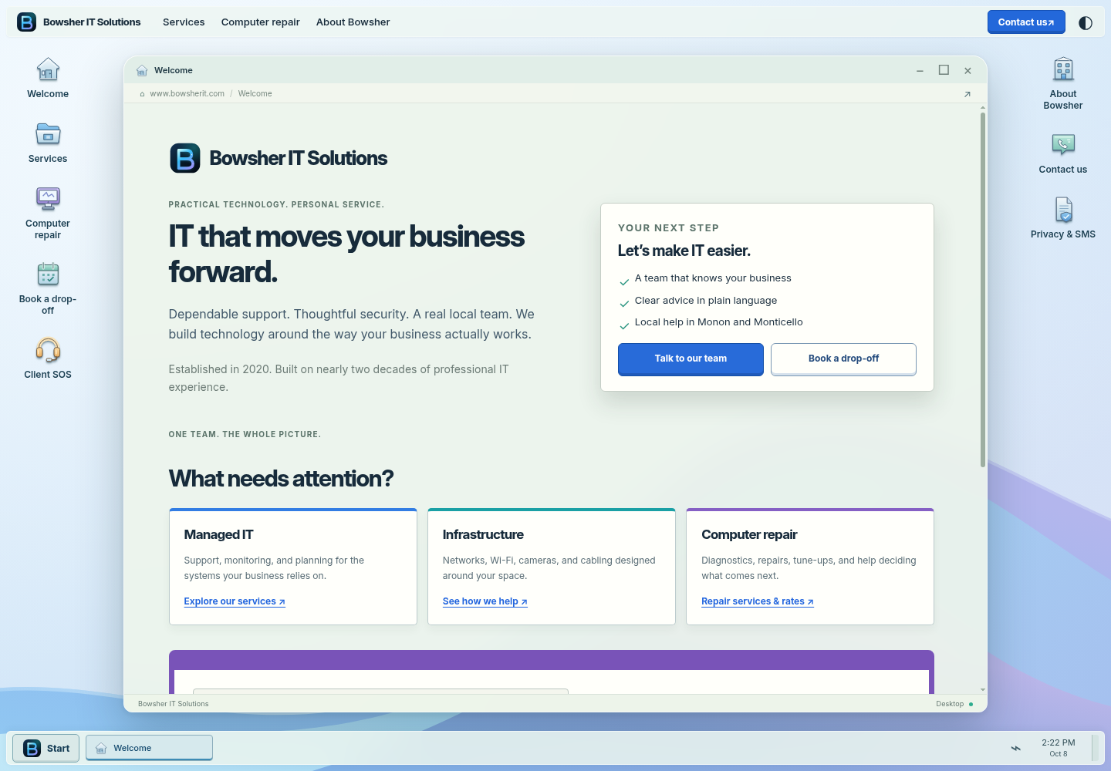Click the Computer repair card heading
Viewport: 1111px width, 771px height.
pos(749,534)
